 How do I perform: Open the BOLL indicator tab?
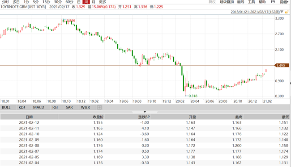tap(6, 107)
